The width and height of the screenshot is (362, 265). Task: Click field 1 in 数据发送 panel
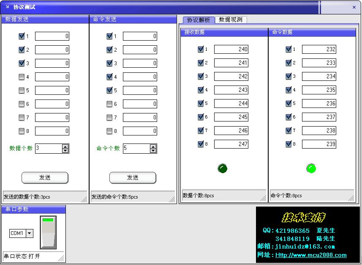coord(52,36)
